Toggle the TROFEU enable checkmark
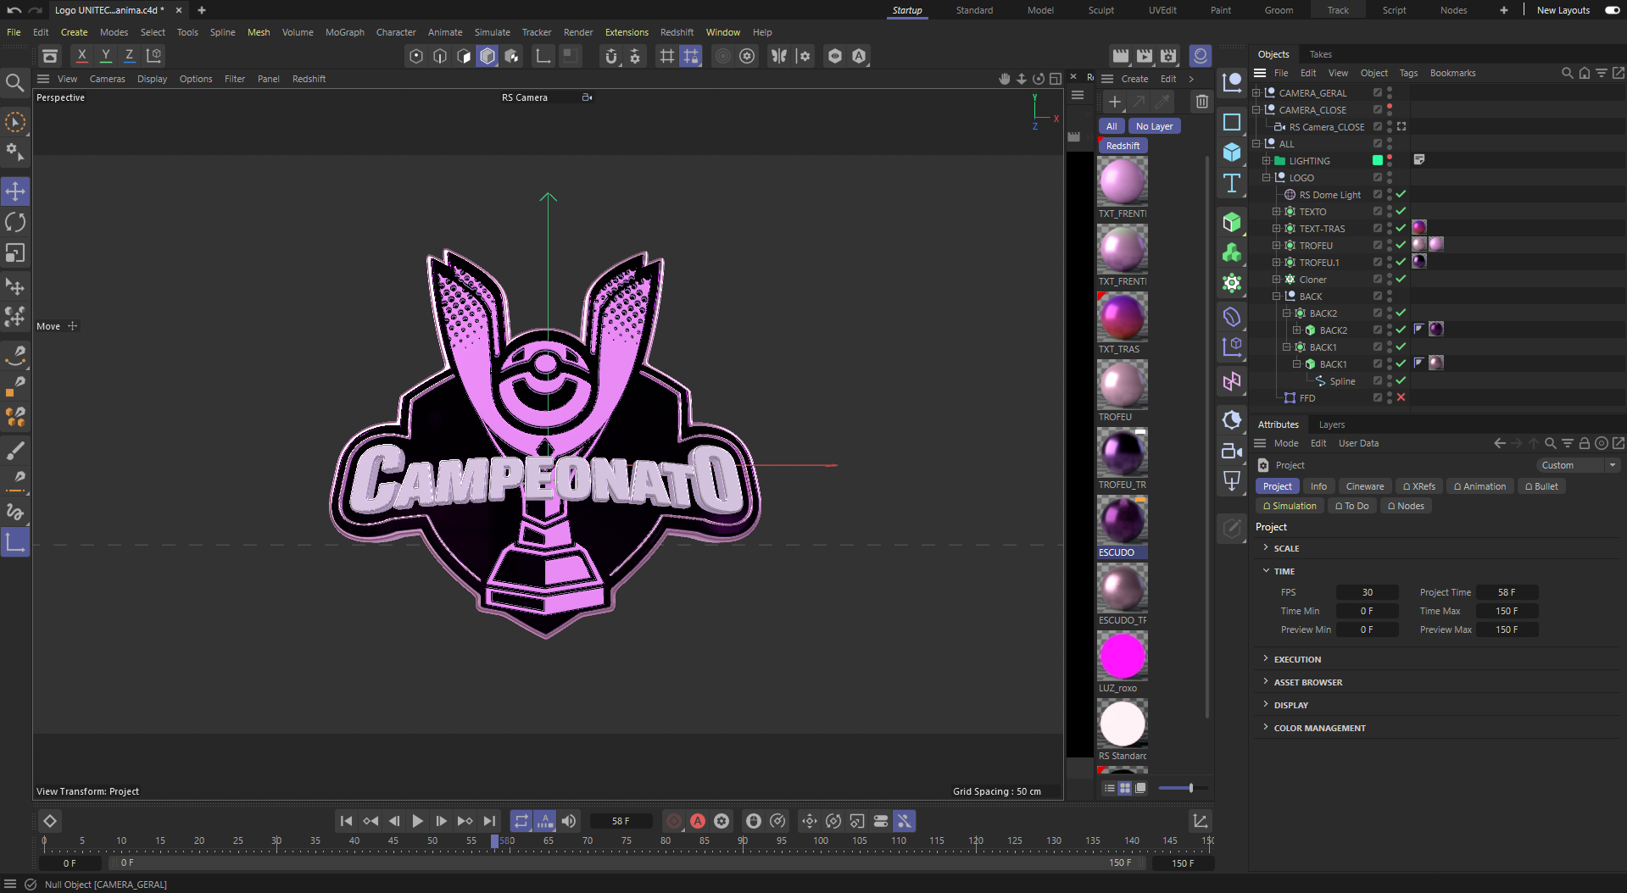The image size is (1627, 893). tap(1401, 245)
